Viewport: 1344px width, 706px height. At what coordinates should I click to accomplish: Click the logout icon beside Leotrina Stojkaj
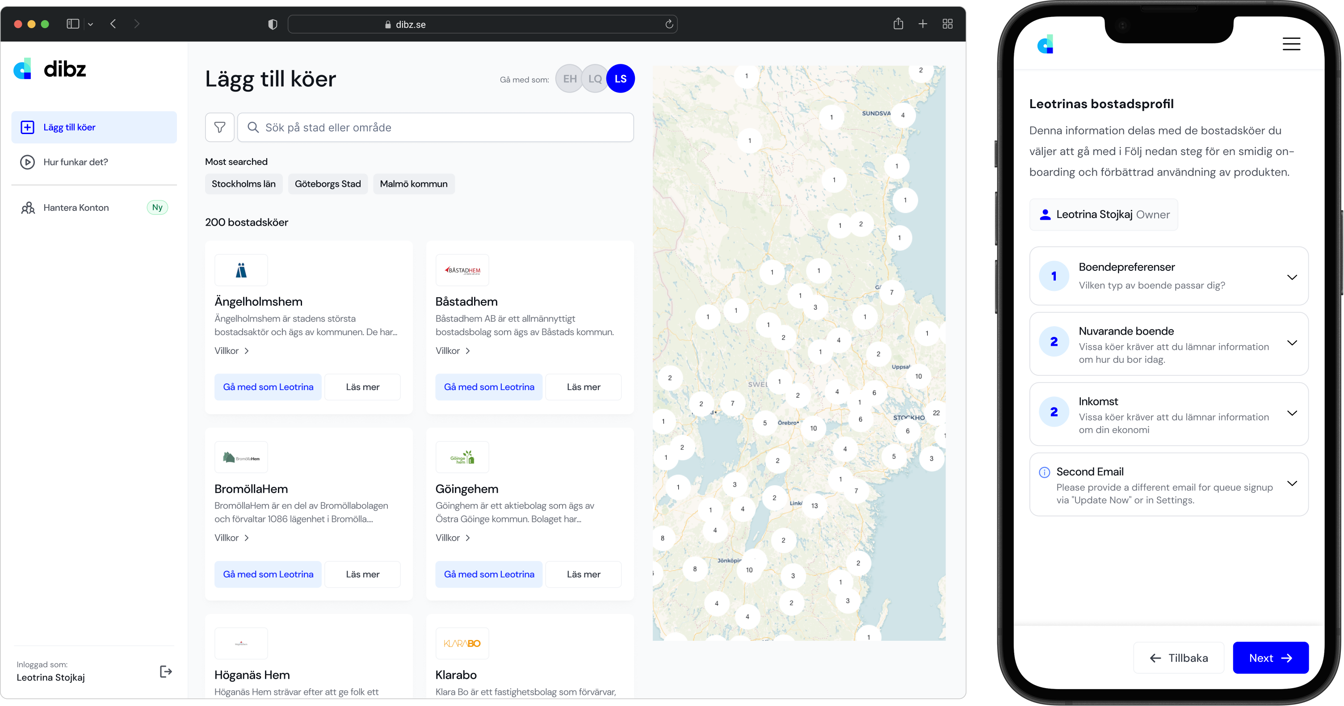165,672
